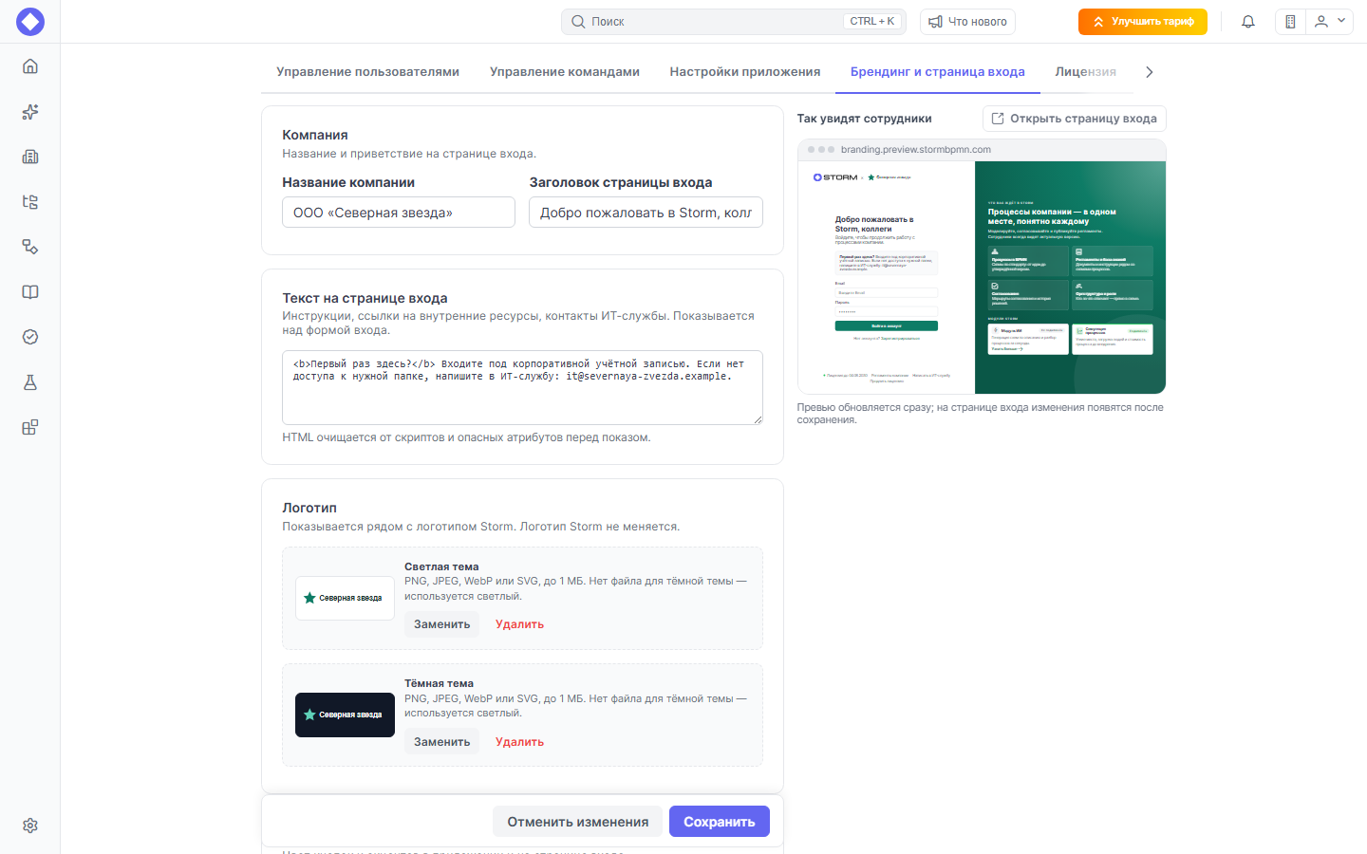Click the building icon in the top bar
1367x854 pixels.
[x=1290, y=22]
